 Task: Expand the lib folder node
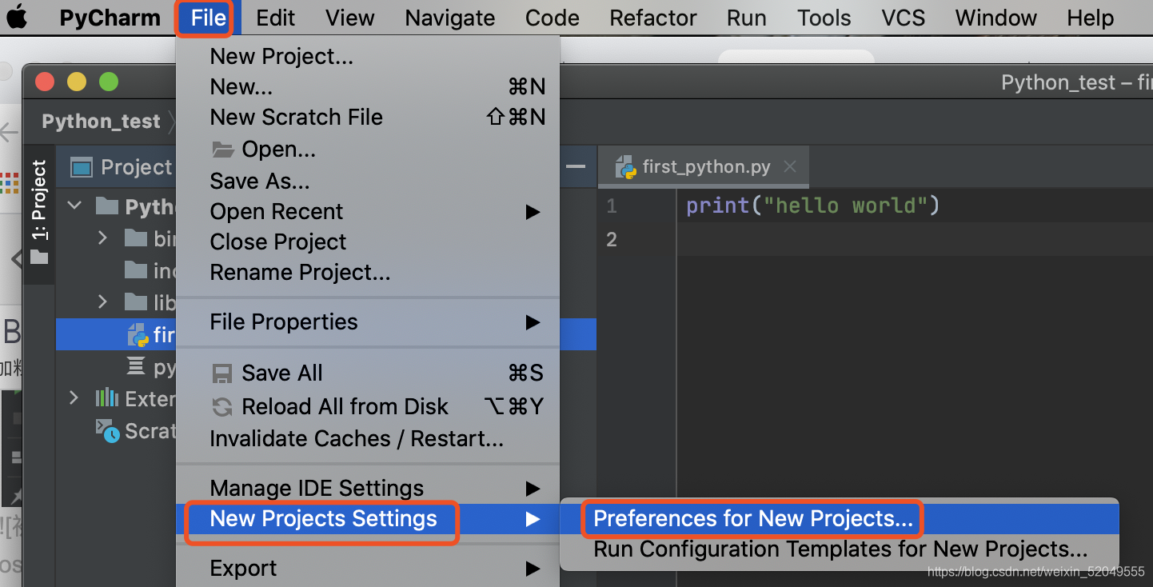point(102,301)
